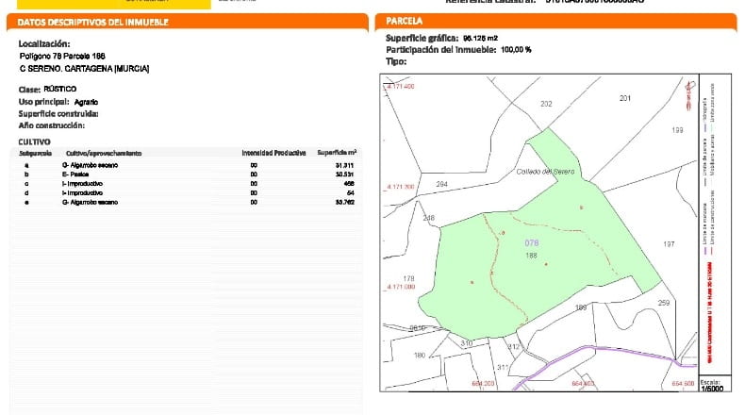Image resolution: width=745 pixels, height=415 pixels.
Task: Click the Subparcela column header
Action: (35, 153)
